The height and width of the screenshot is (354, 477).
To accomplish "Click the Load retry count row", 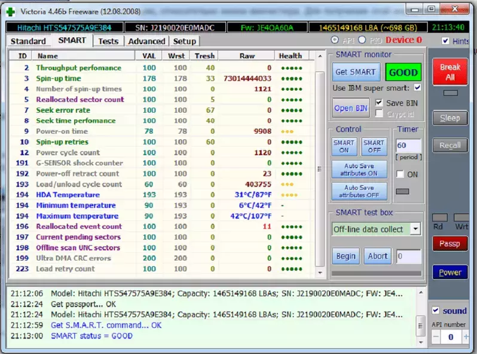I will (x=162, y=269).
